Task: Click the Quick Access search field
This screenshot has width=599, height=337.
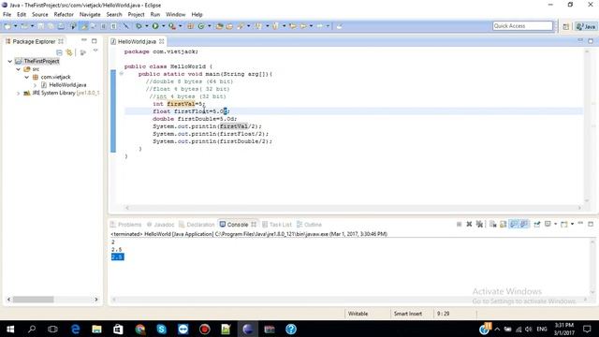Action: [522, 26]
